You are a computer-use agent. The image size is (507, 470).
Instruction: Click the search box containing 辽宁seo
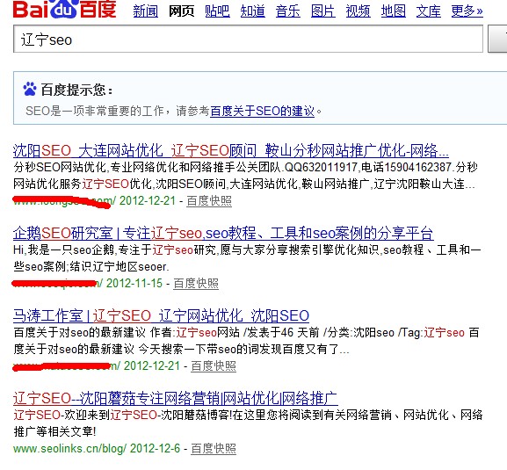[248, 39]
